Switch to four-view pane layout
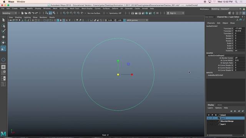 [3, 72]
